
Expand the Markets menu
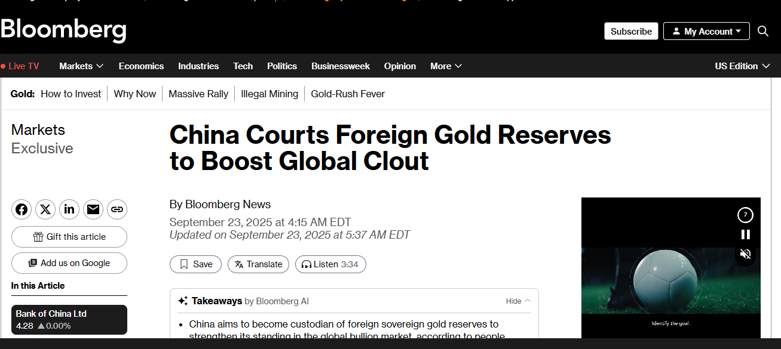click(x=81, y=66)
